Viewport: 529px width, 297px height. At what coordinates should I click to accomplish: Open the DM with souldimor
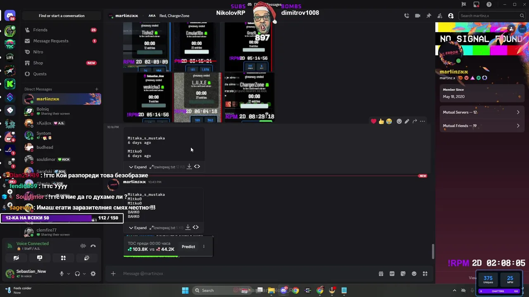[62, 159]
